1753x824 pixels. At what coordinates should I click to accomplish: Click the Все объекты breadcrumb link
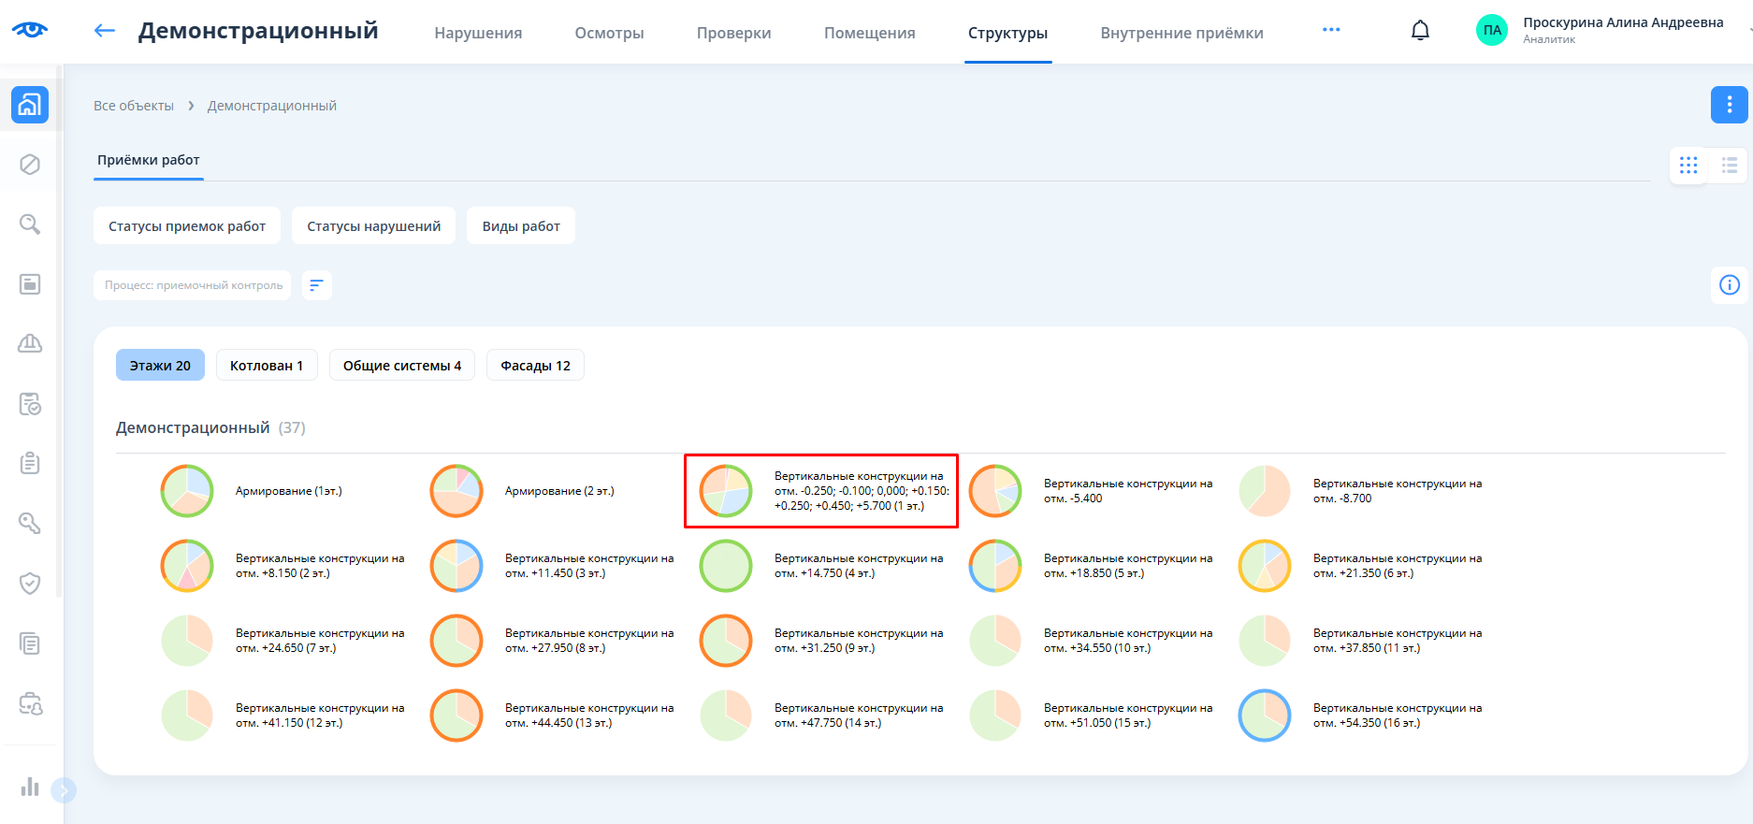(x=134, y=106)
